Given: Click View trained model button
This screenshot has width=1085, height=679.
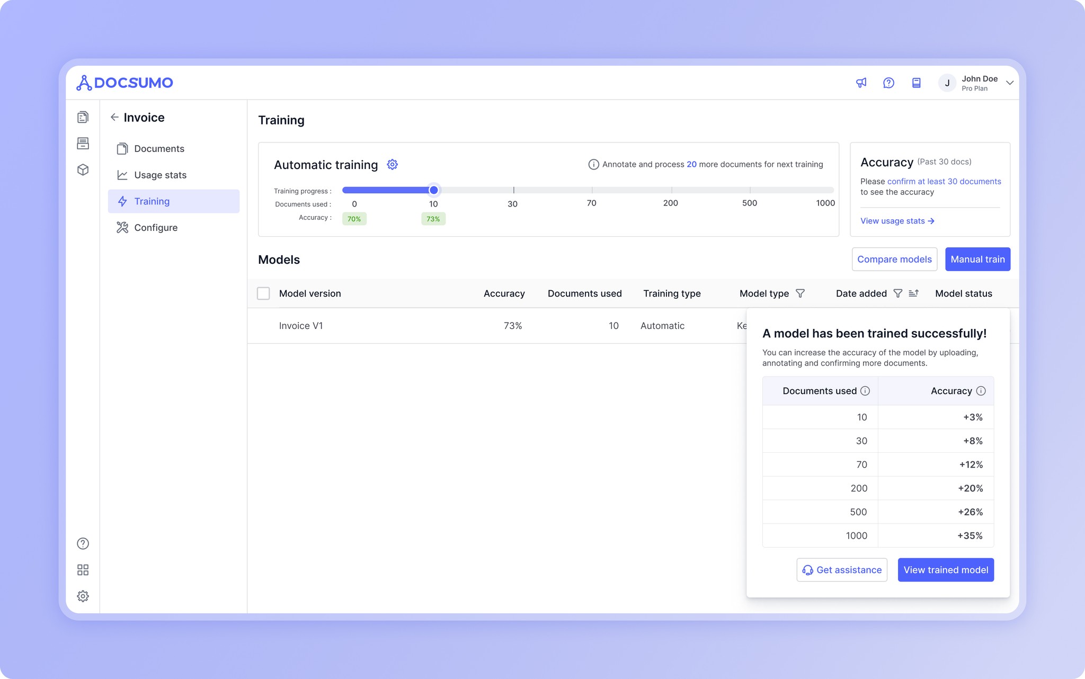Looking at the screenshot, I should tap(946, 570).
